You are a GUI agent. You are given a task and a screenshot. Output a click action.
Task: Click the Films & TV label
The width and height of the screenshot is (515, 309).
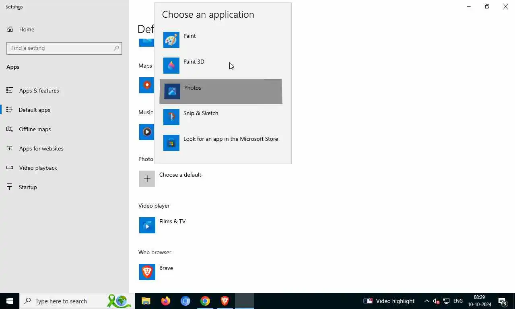coord(172,221)
